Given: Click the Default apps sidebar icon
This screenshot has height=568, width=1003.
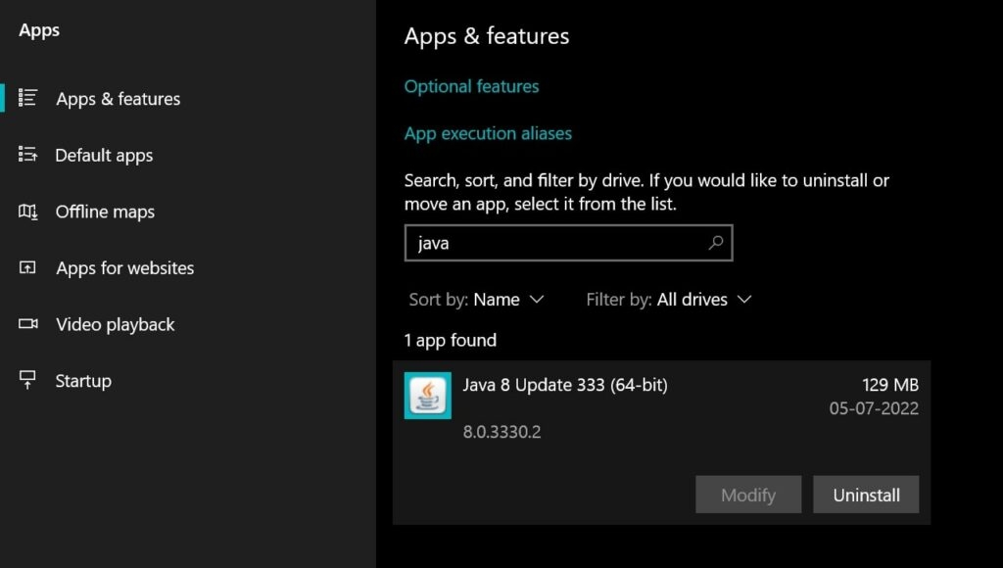Looking at the screenshot, I should (x=27, y=154).
